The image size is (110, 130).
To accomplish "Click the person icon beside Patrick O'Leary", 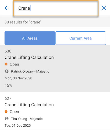I will (x=7, y=71).
